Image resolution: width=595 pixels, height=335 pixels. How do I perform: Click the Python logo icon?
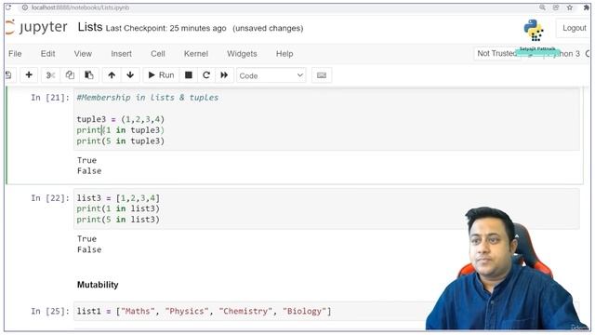pyautogui.click(x=534, y=31)
